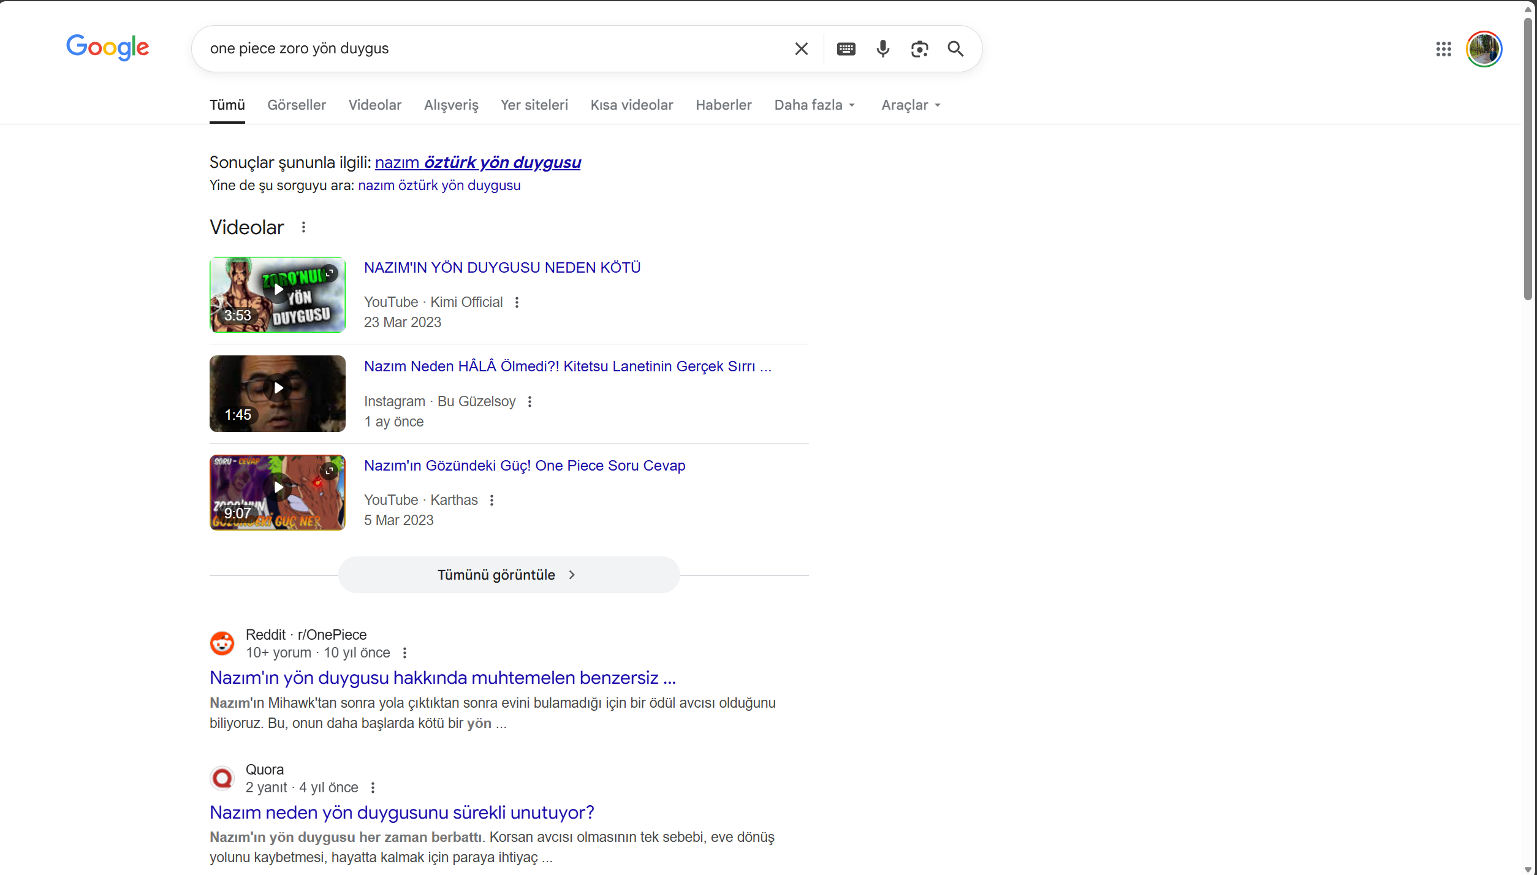Clear the search query with X

tap(801, 49)
